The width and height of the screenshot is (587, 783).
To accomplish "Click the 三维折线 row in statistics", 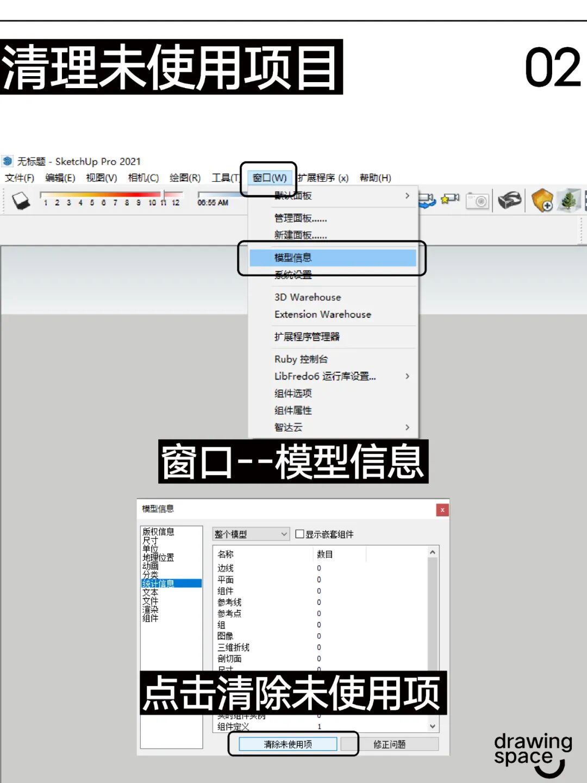I will point(321,648).
